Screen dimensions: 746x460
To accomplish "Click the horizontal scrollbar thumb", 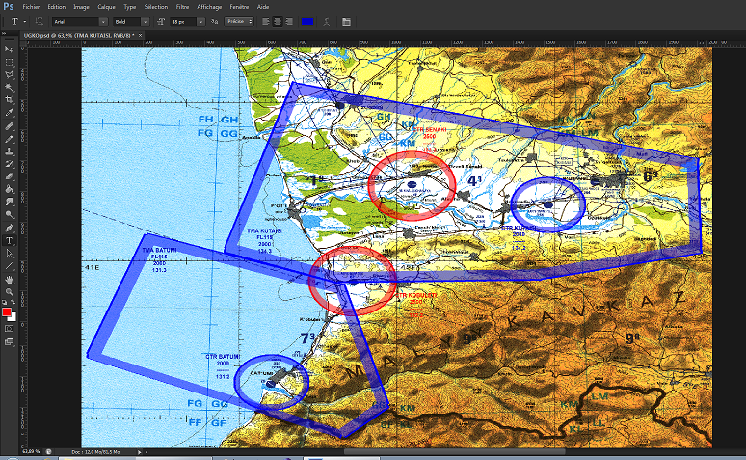I will click(454, 452).
